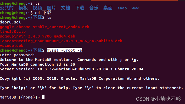Click the snap directory name
The image size is (185, 104).
tap(122, 8)
